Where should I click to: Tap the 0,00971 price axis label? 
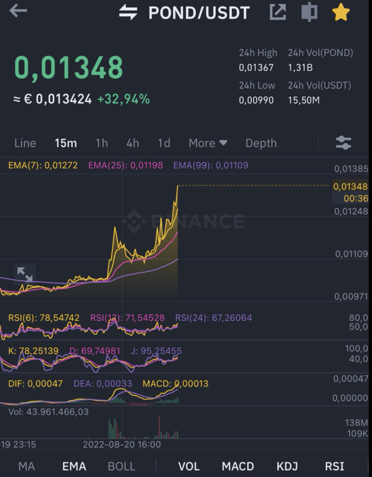[x=351, y=297]
